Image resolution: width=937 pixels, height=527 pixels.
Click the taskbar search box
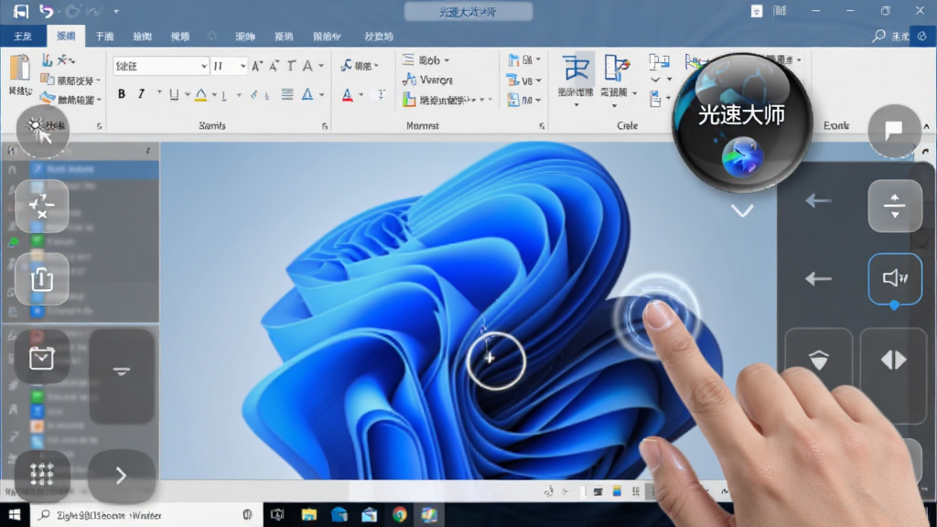click(x=146, y=515)
